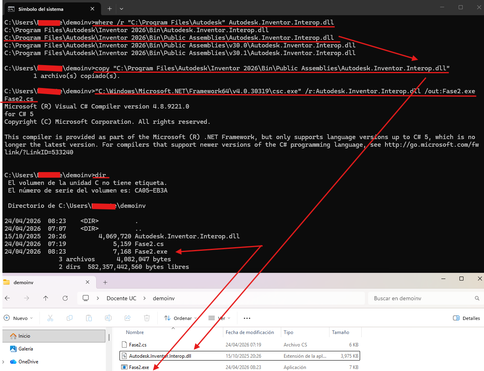Viewport: 484px width, 371px height.
Task: Toggle the Detalles pane button
Action: pyautogui.click(x=466, y=318)
